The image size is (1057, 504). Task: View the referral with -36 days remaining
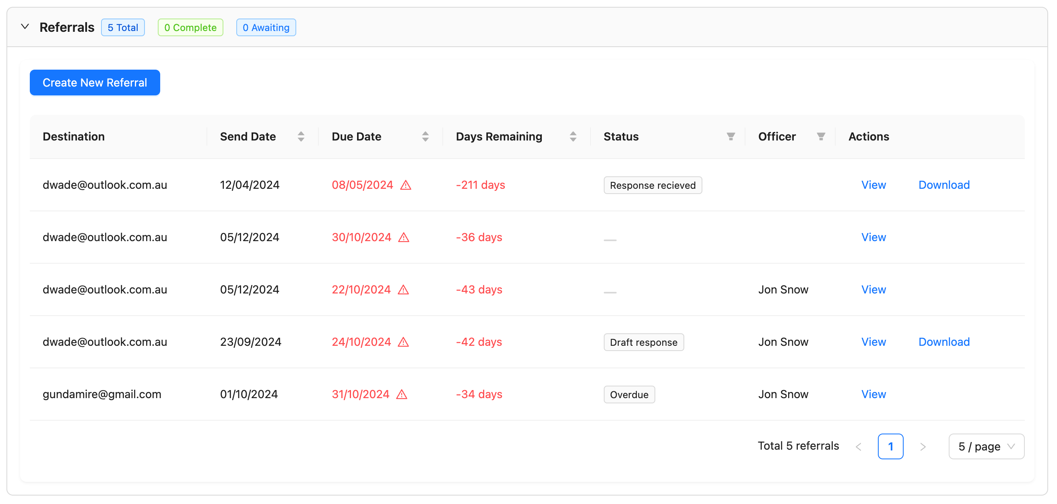point(873,237)
